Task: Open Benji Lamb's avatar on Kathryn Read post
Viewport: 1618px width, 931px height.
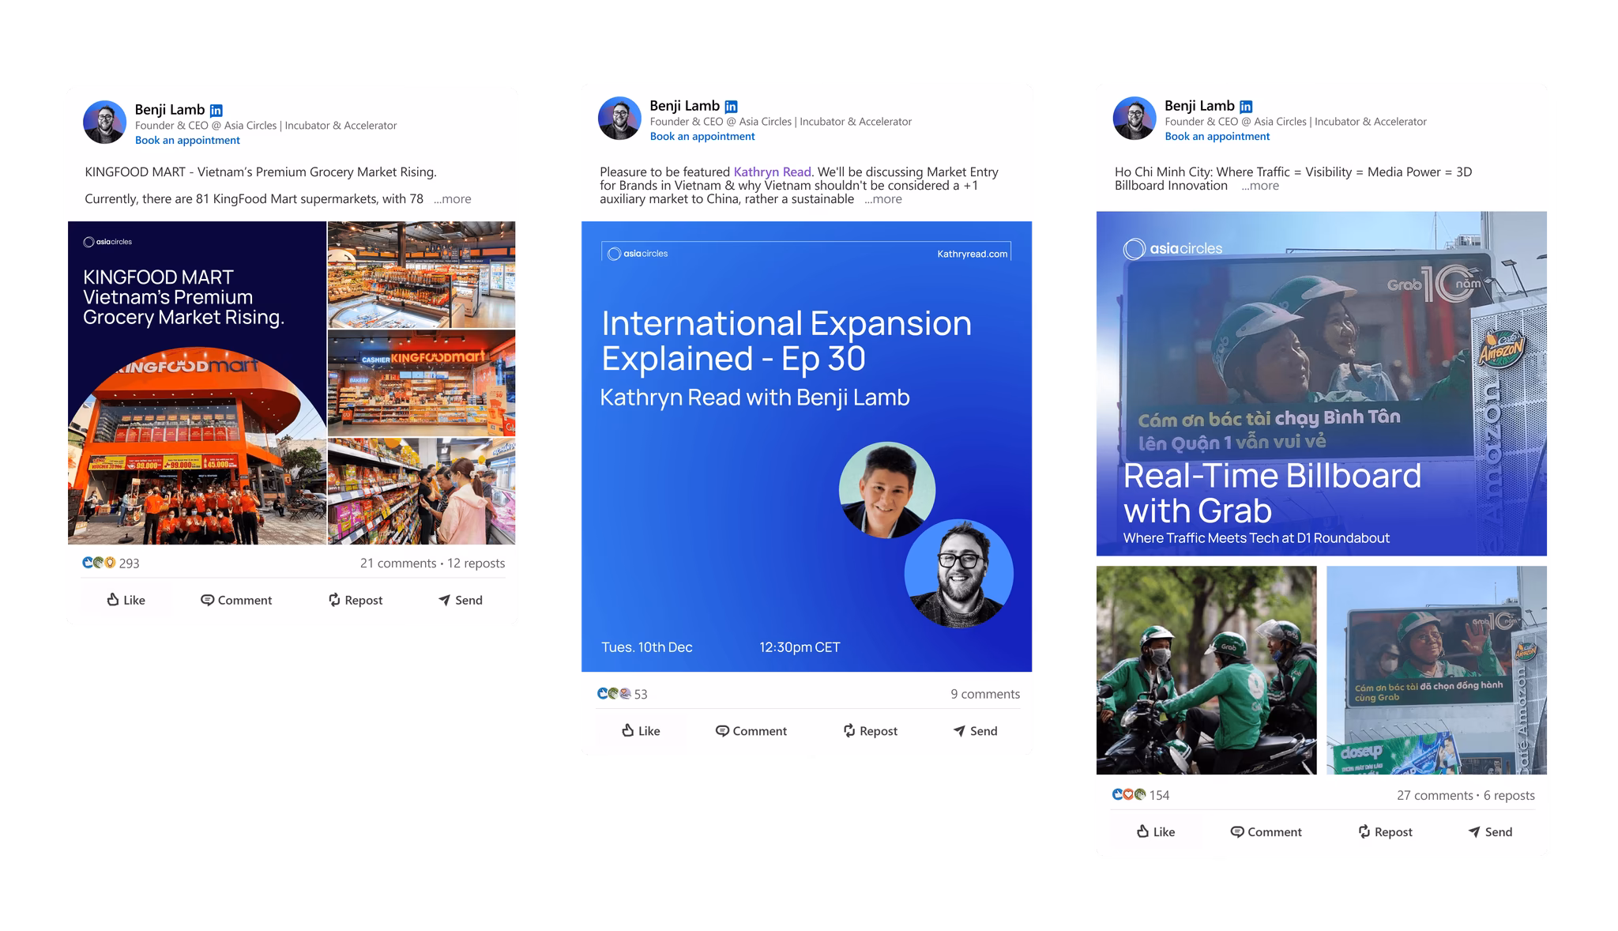Action: (619, 119)
